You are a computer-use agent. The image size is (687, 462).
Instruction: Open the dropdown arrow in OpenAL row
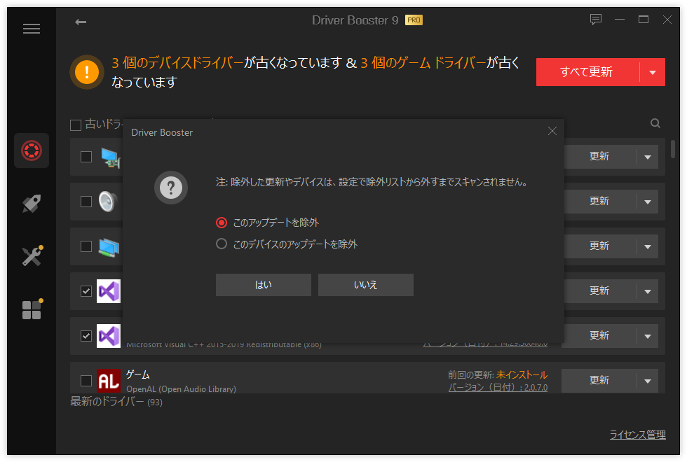click(x=648, y=381)
